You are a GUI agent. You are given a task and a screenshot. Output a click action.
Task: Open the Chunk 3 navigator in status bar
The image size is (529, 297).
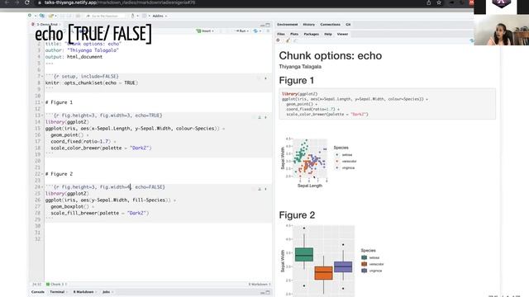(x=57, y=284)
